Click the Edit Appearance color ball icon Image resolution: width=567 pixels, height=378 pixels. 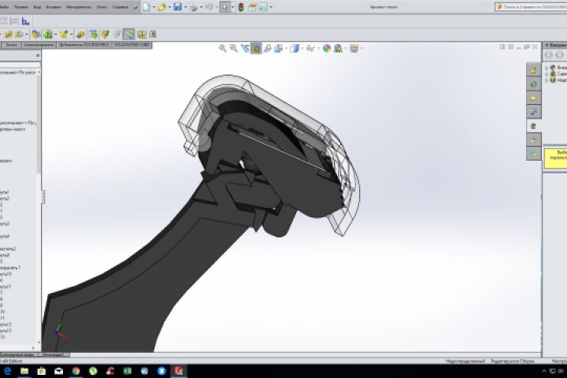point(327,48)
